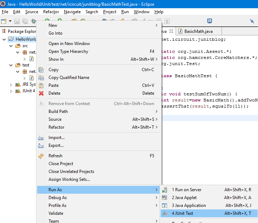
Task: Click the Package Explorer view icon
Action: 4,31
